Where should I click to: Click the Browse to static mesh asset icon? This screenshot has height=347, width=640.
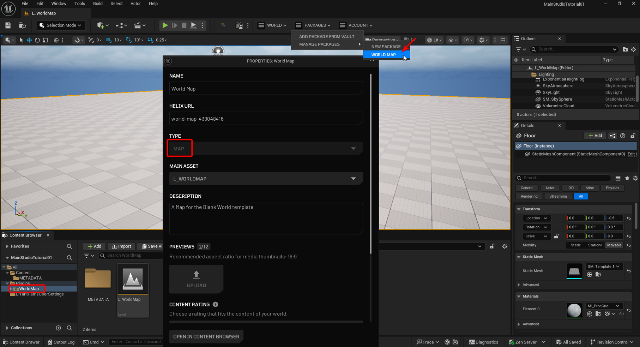[x=598, y=274]
